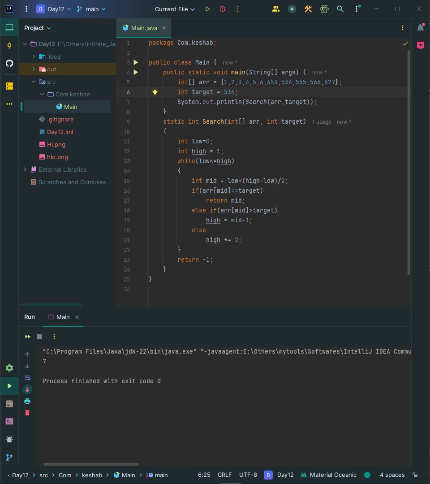The height and width of the screenshot is (484, 430).
Task: Click the run gutter icon beside main method
Action: [136, 72]
